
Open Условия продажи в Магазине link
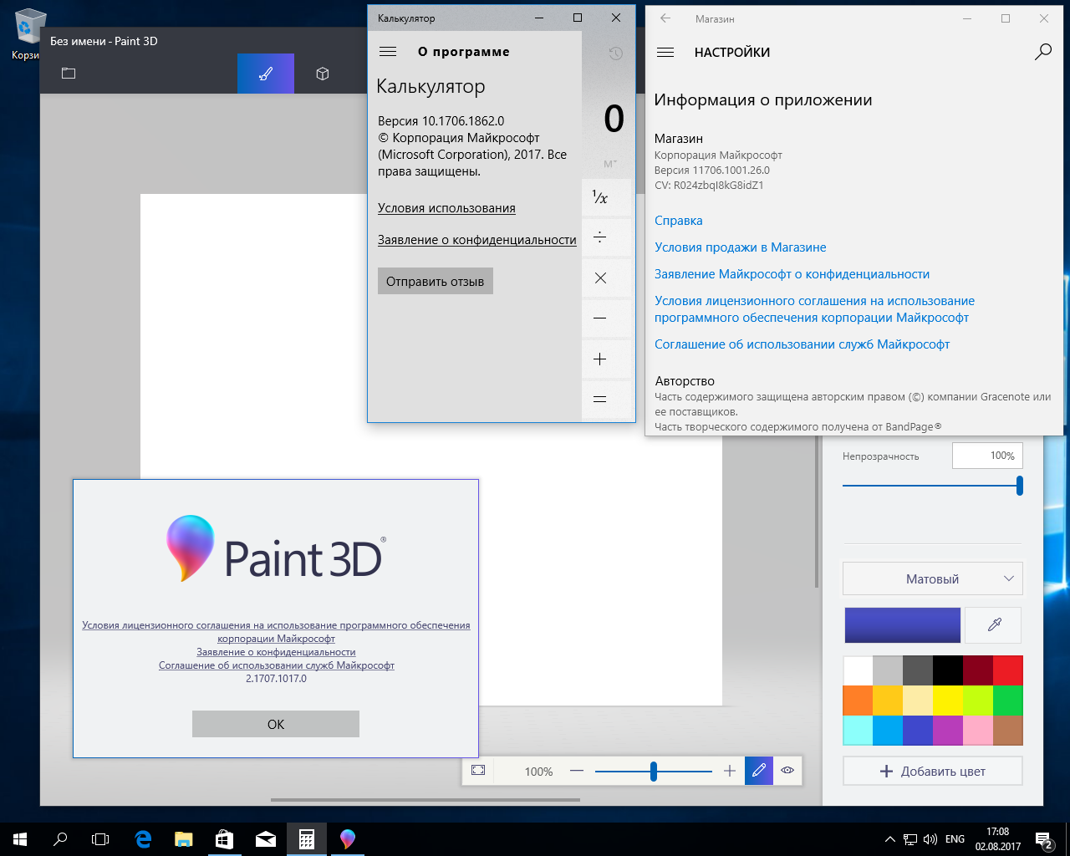741,247
